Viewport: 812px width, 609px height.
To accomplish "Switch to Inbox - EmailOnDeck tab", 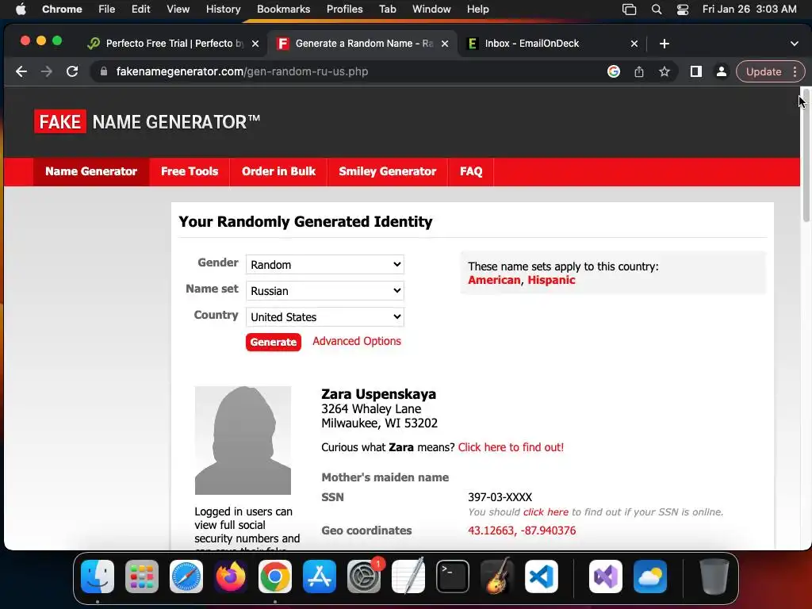I will click(x=549, y=44).
